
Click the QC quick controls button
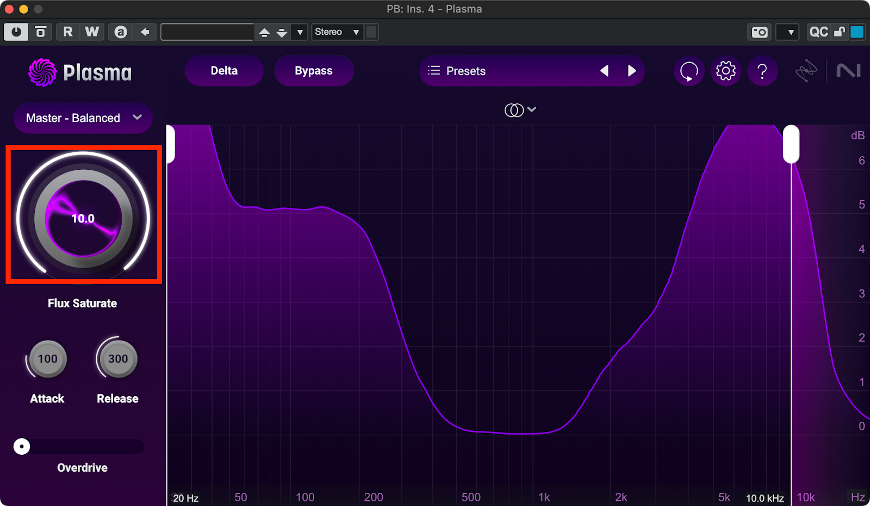[x=818, y=32]
